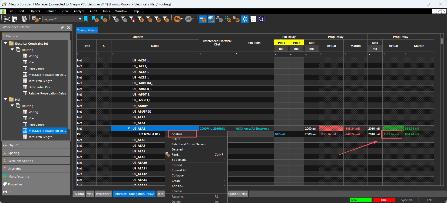Click the bookmark toggle icon
Viewport: 447px width, 203px height.
tap(86, 19)
